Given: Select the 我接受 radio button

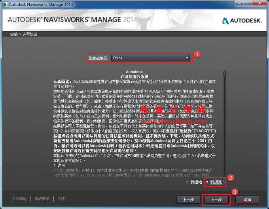Looking at the screenshot, I should (x=207, y=182).
